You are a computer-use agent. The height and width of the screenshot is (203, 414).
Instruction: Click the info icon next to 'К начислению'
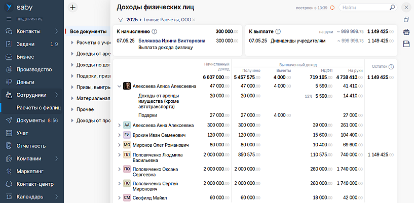(x=155, y=31)
